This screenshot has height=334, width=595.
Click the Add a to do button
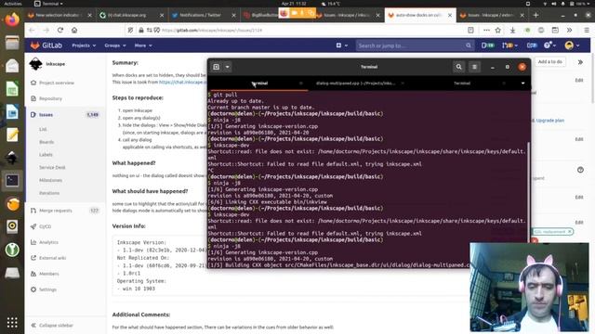(549, 62)
